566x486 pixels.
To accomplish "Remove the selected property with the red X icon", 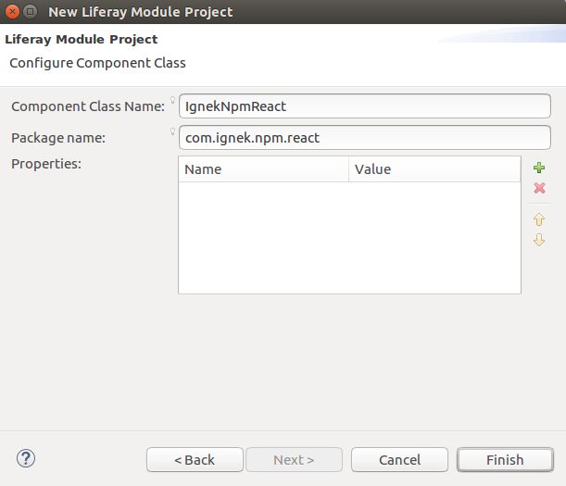I will pyautogui.click(x=539, y=188).
